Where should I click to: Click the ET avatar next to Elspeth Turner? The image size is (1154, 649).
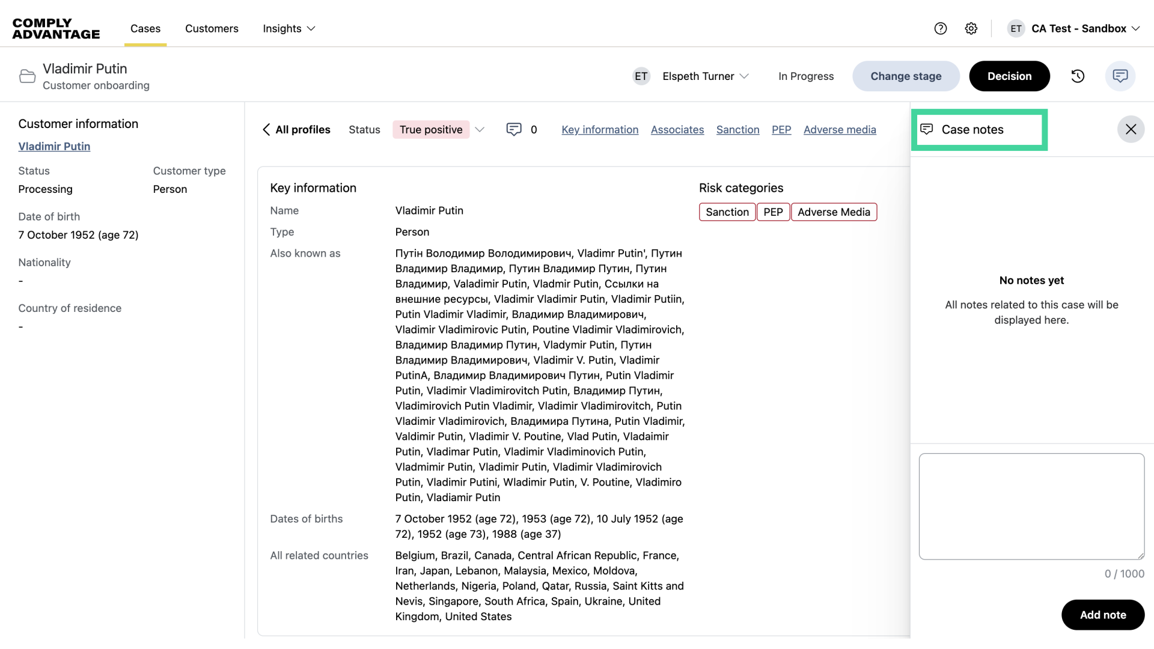(x=641, y=76)
